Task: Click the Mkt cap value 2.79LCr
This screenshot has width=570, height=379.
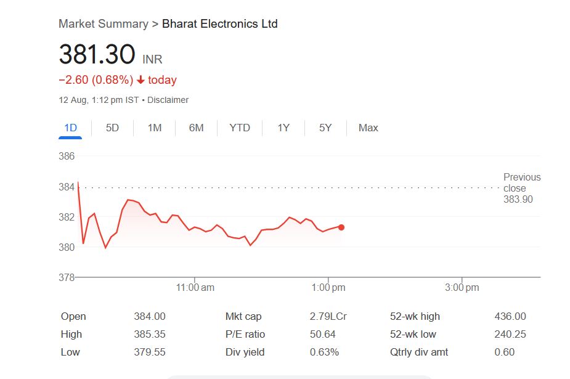Action: 328,317
